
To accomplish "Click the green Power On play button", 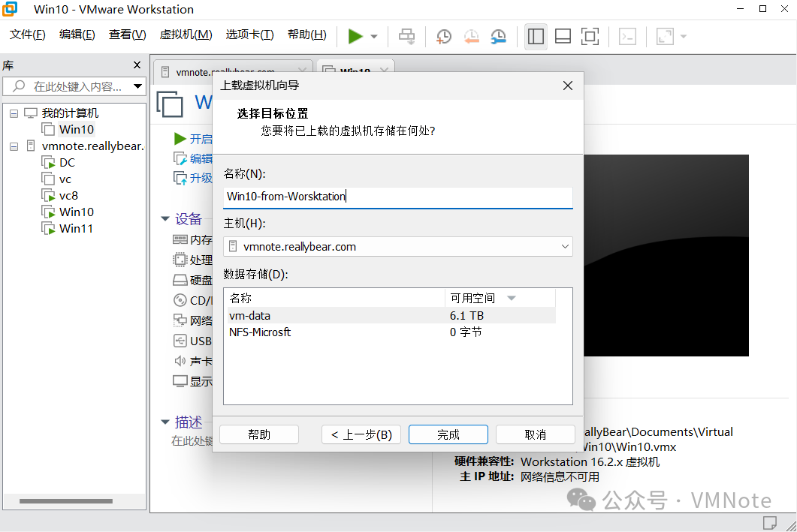I will tap(355, 36).
